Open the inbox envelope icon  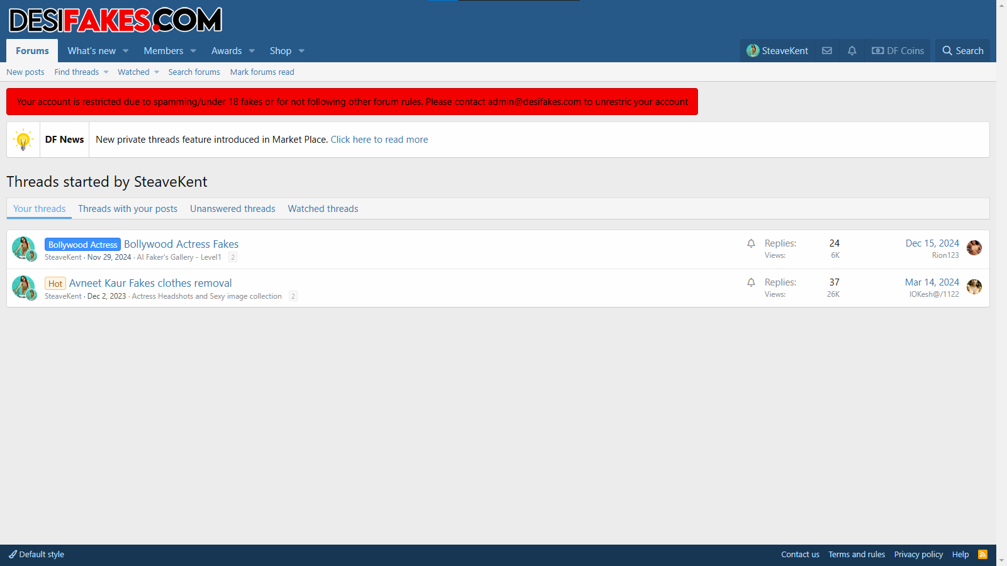(x=827, y=51)
